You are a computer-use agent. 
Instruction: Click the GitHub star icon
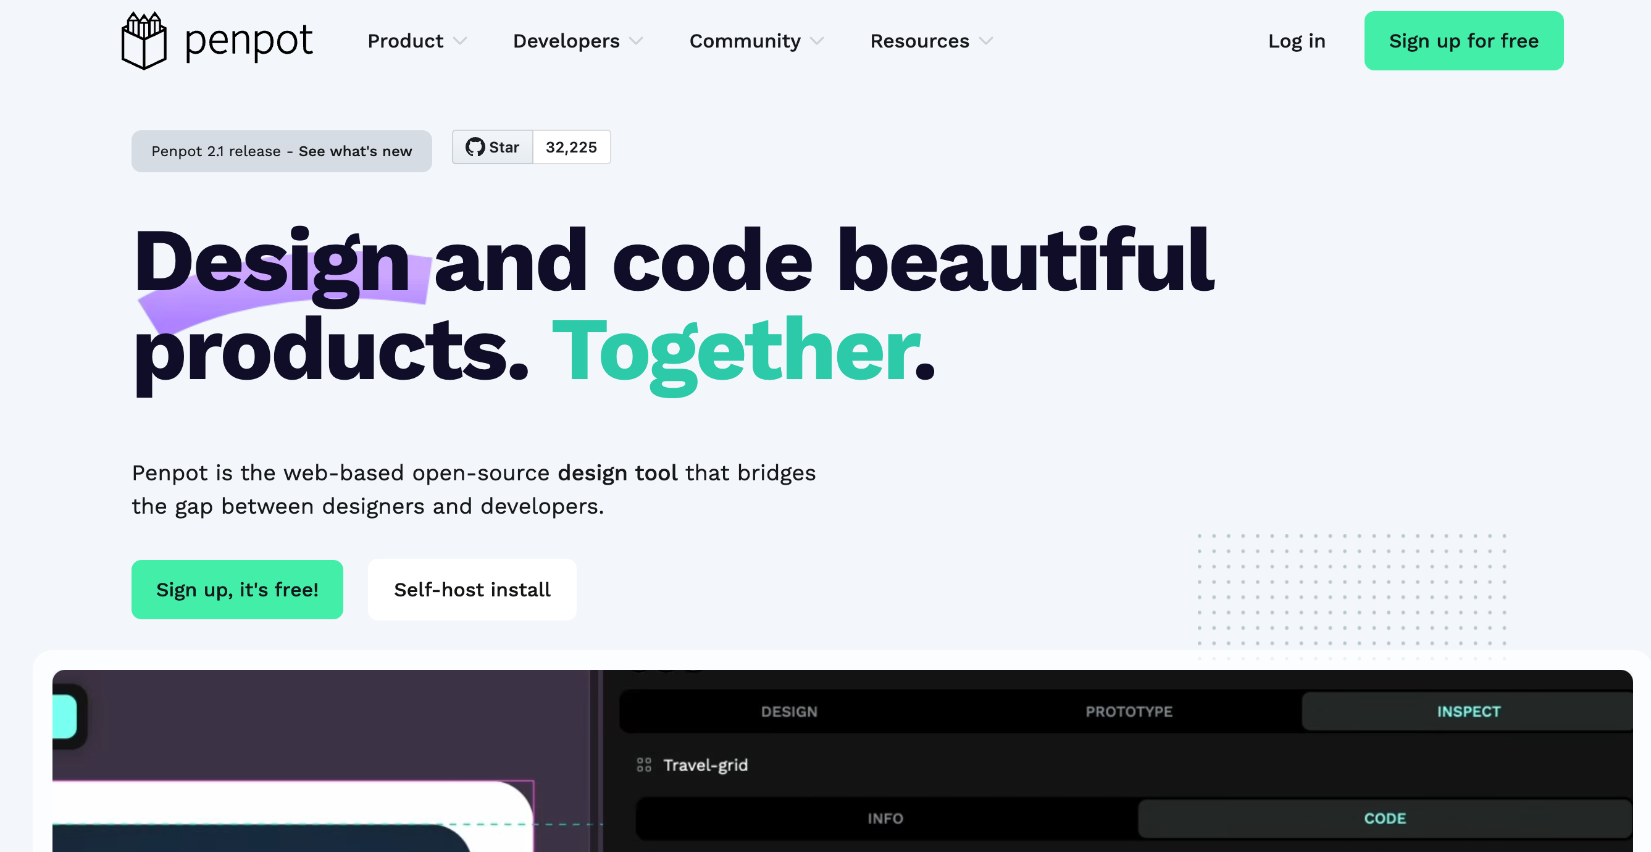475,147
